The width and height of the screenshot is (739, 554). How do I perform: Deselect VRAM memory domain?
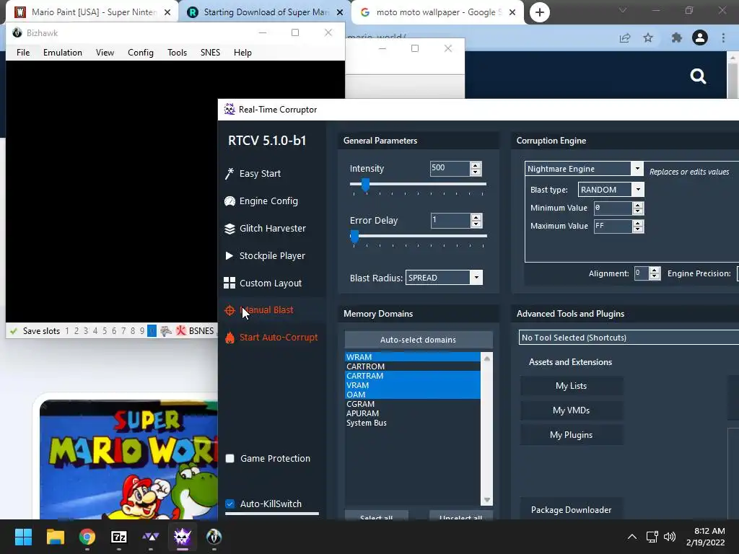[413, 385]
